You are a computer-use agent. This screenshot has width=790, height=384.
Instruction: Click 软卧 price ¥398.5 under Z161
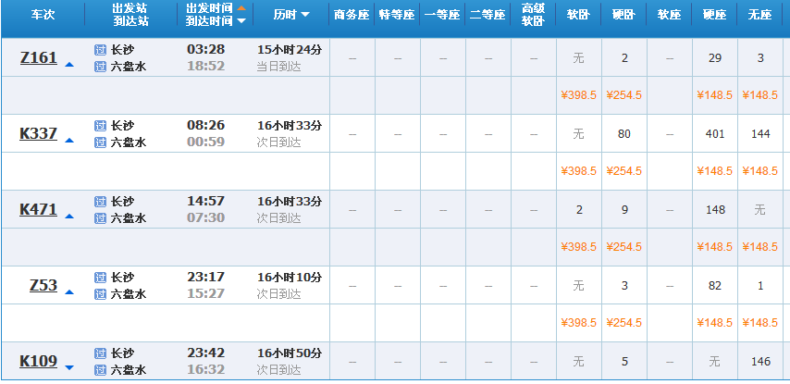pyautogui.click(x=578, y=95)
